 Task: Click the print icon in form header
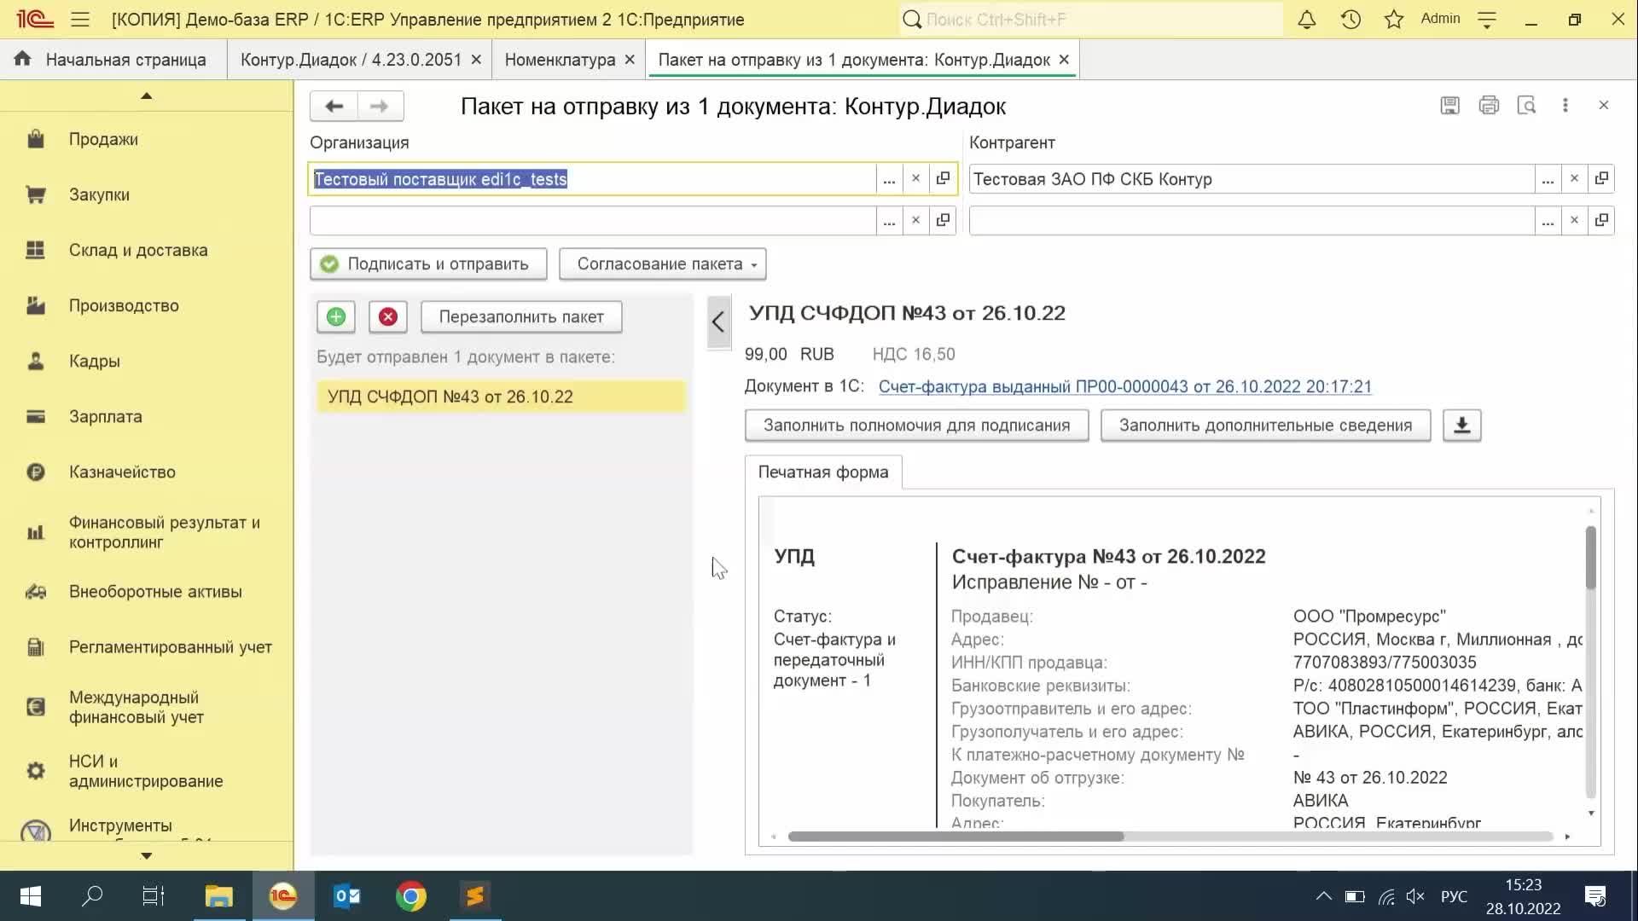click(1489, 105)
